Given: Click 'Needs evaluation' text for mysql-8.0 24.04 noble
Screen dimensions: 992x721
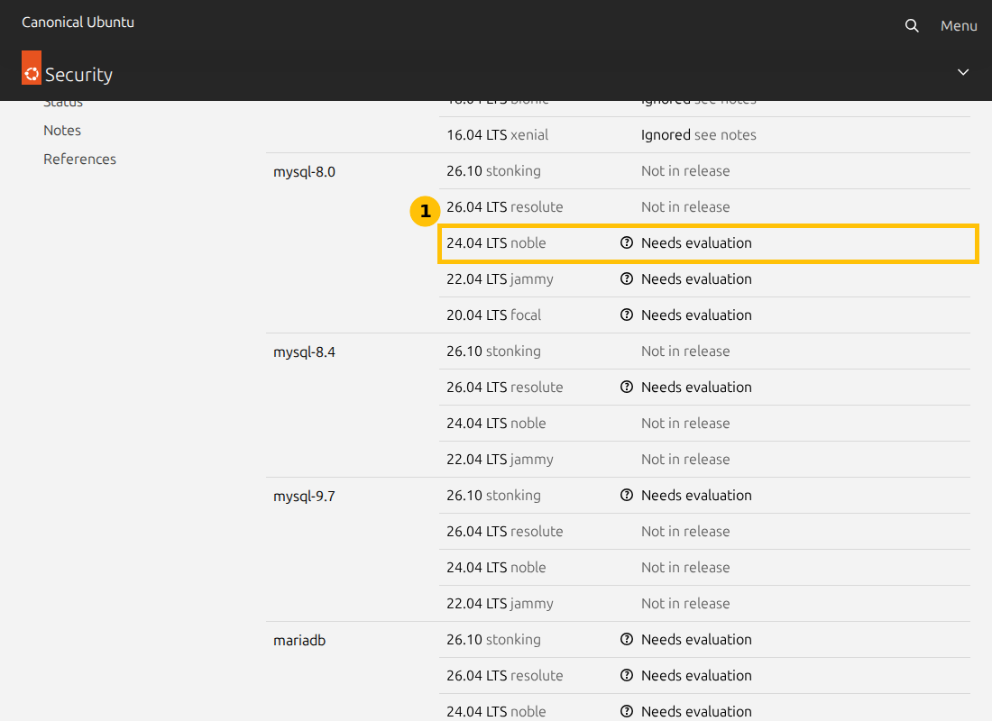Looking at the screenshot, I should [696, 242].
